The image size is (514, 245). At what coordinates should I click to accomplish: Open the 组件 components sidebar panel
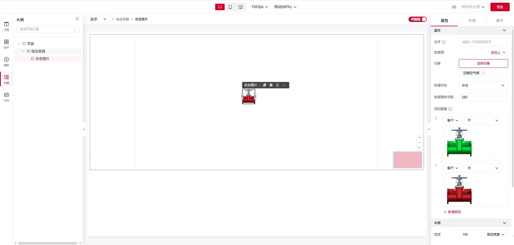[6, 44]
